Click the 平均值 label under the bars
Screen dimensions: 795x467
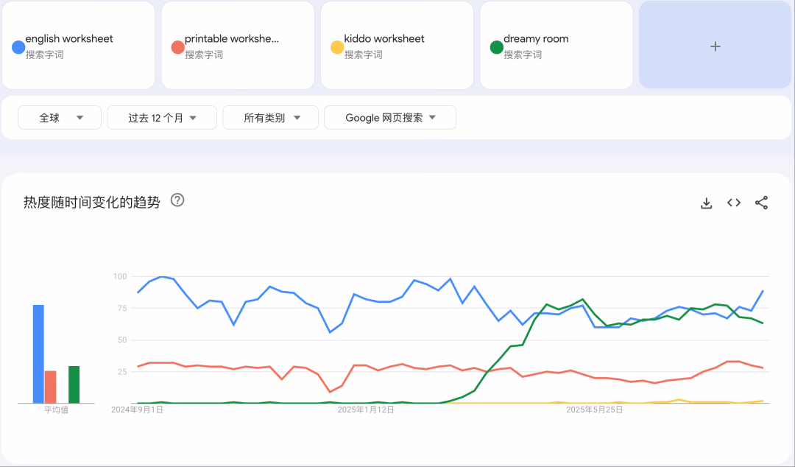(56, 410)
